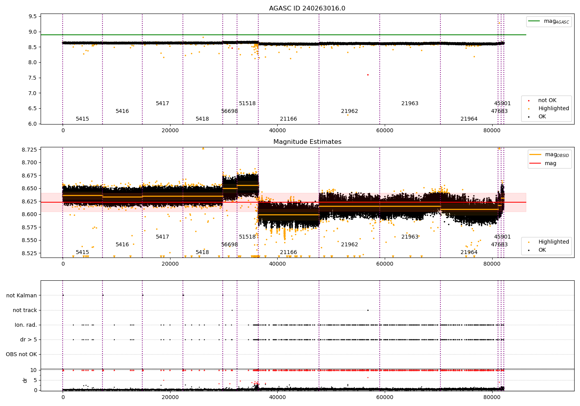580x406 pixels.
Task: Click OBSID label 5417 in Magnitude Estimates plot
Action: tap(162, 237)
